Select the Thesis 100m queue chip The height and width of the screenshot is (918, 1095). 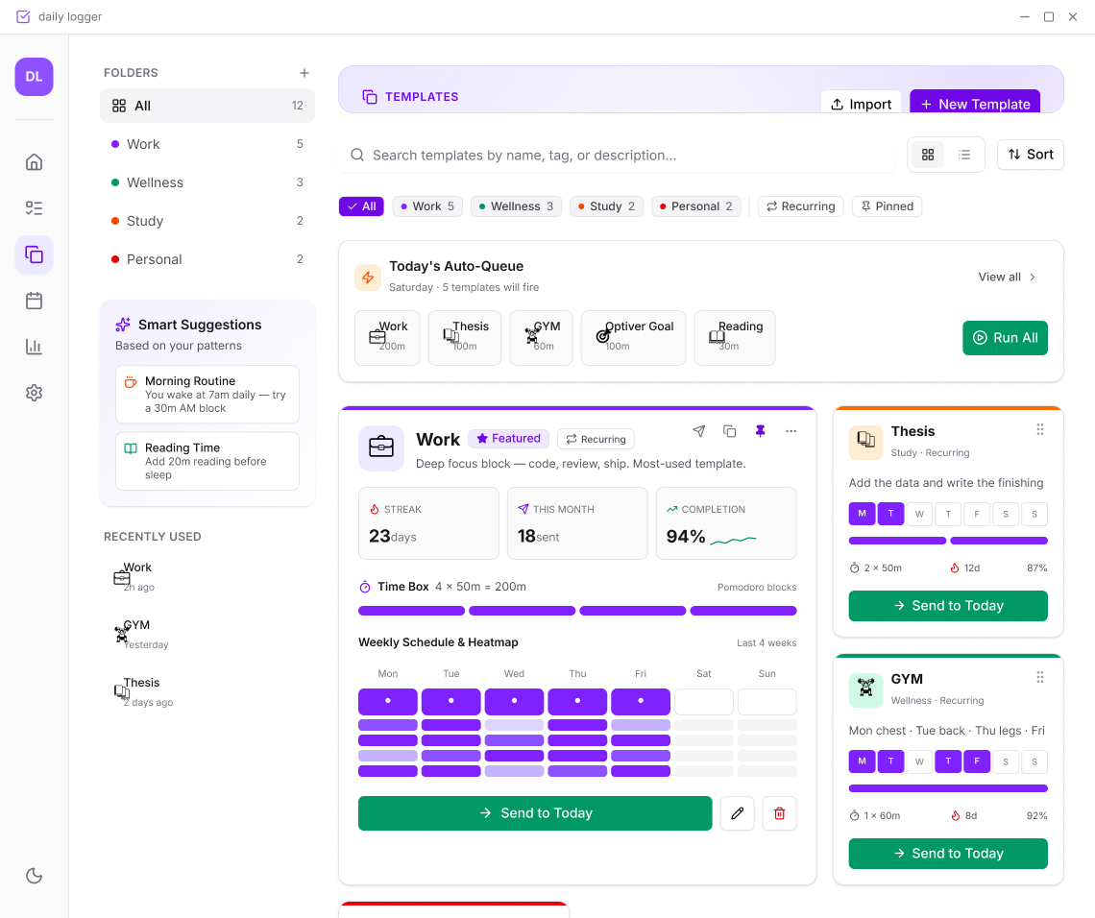click(464, 338)
